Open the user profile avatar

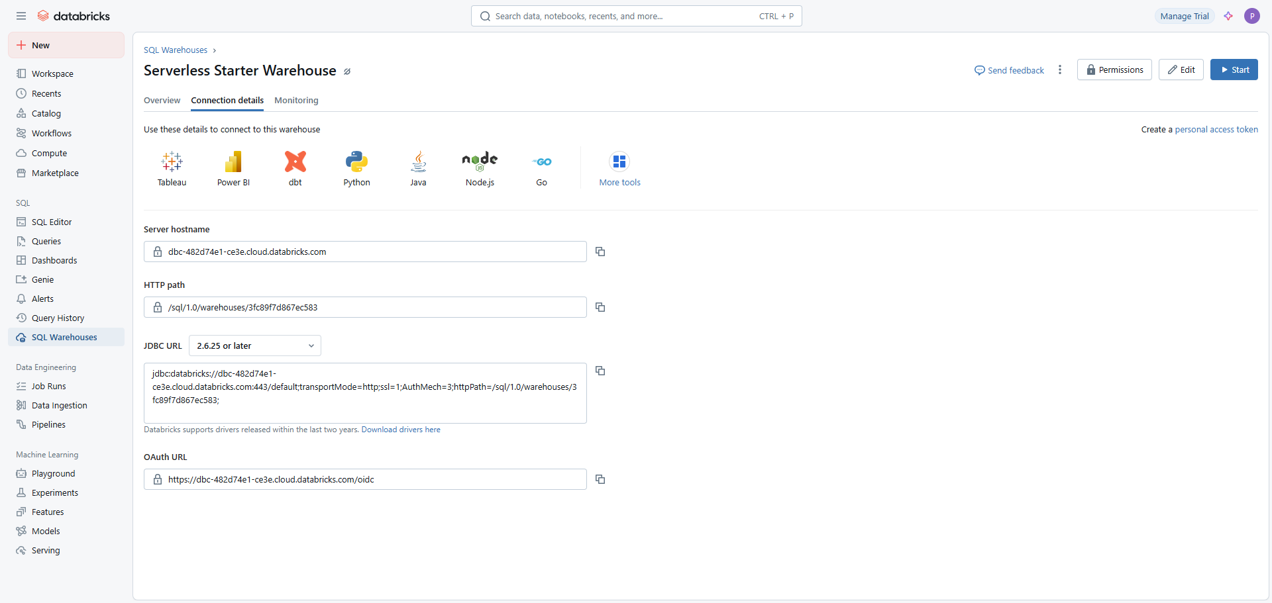[x=1251, y=16]
